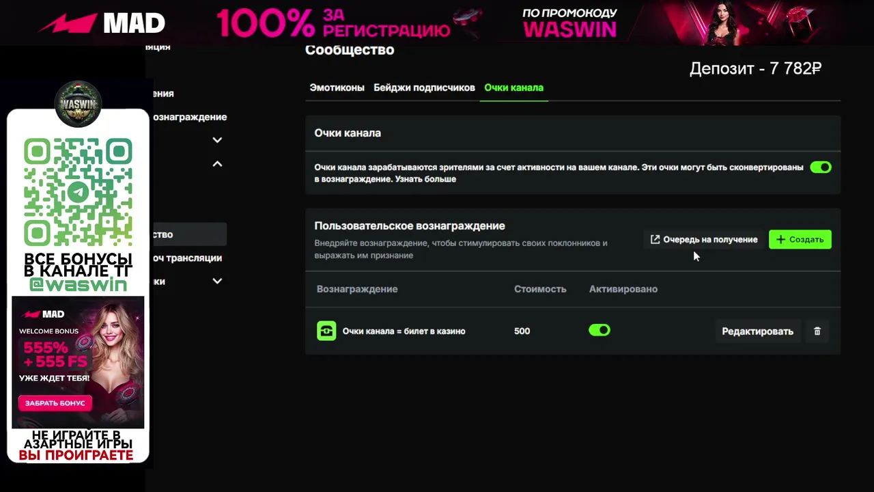This screenshot has width=874, height=492.
Task: Click the Стоимость column header
Action: pos(540,289)
